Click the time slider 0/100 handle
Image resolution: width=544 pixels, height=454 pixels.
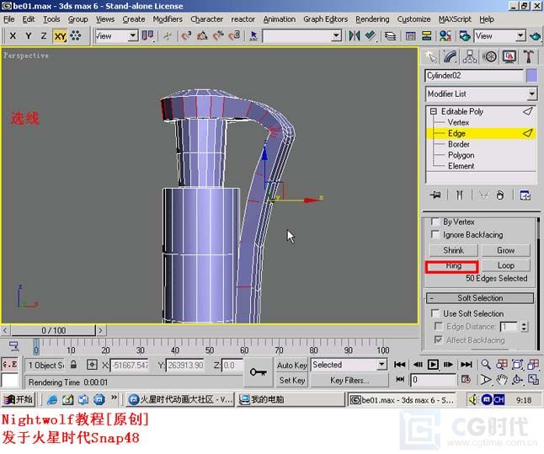tap(53, 330)
